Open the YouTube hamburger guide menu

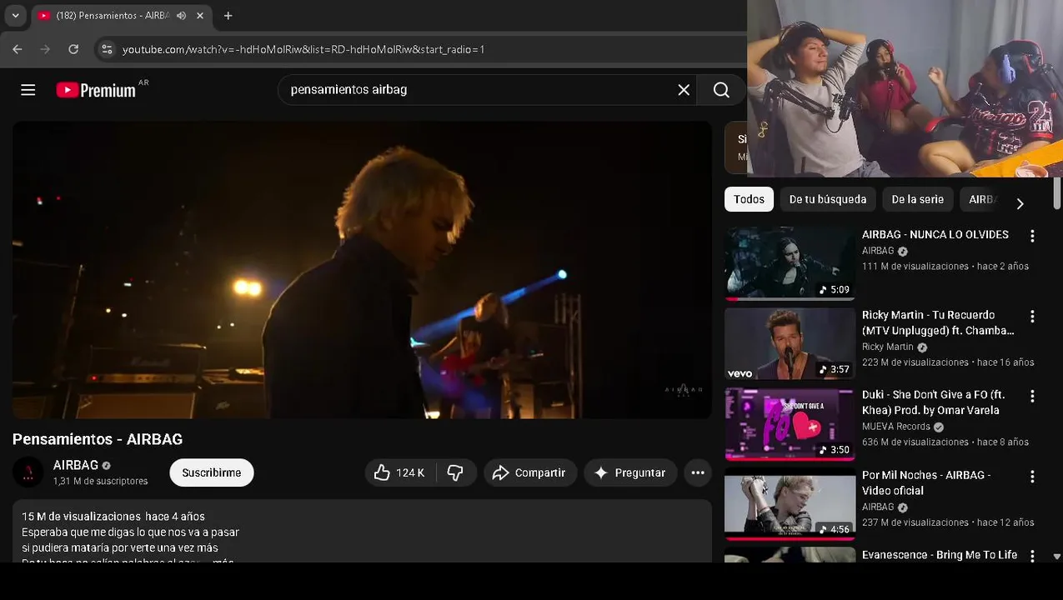pyautogui.click(x=28, y=90)
